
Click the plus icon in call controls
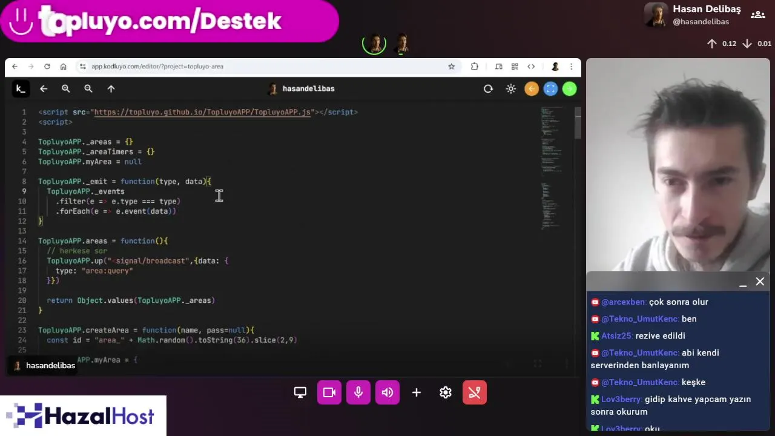pyautogui.click(x=417, y=392)
